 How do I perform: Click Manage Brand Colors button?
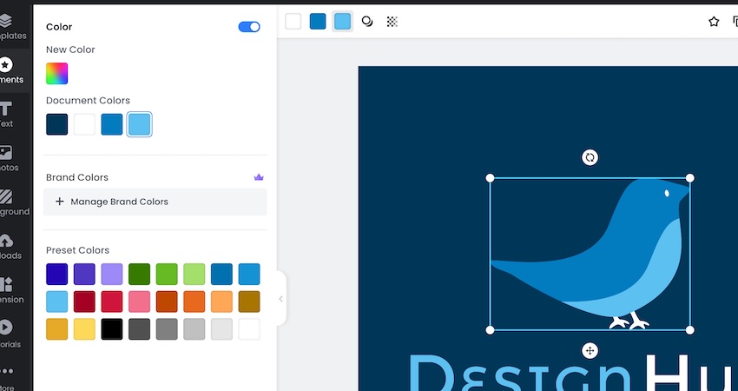click(x=155, y=202)
